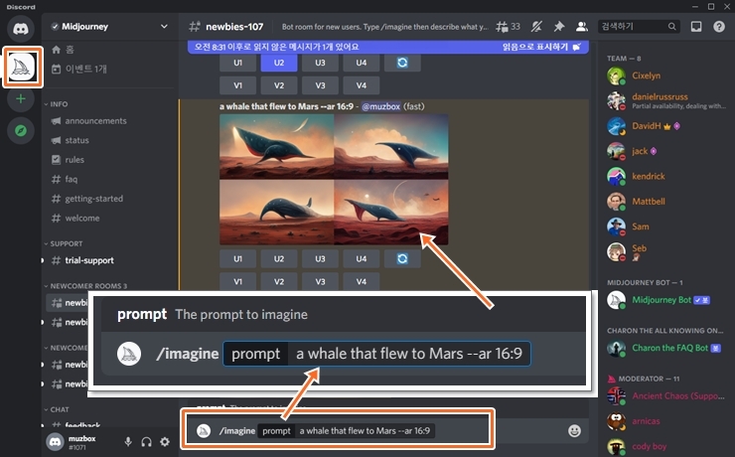Click muzbox user avatar at bottom
This screenshot has height=457, width=735.
click(55, 441)
